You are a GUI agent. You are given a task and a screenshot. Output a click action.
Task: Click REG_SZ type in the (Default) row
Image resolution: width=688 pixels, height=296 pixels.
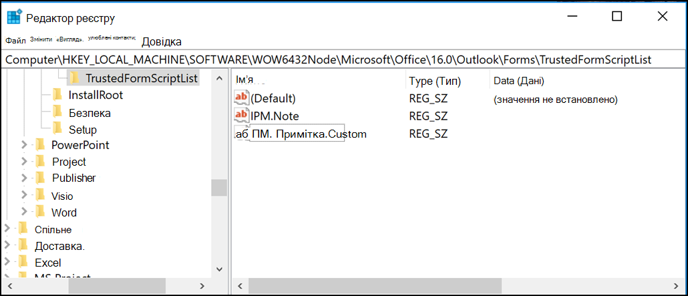(x=427, y=98)
